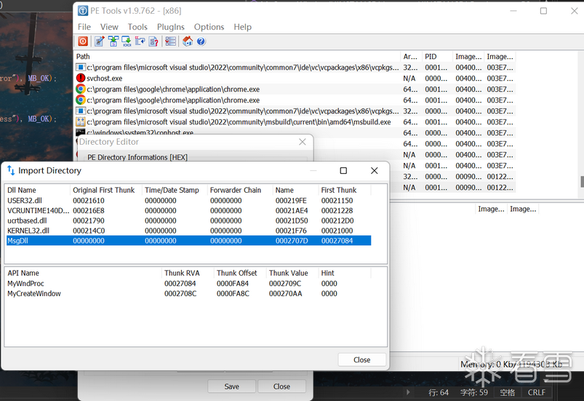
Task: Select the ucrtbased.dll row
Action: click(x=188, y=221)
